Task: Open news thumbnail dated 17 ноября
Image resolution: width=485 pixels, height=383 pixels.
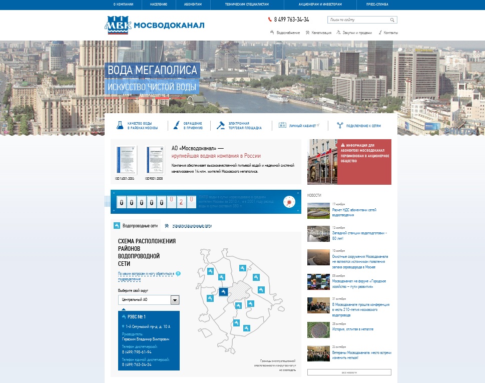Action: tap(318, 211)
